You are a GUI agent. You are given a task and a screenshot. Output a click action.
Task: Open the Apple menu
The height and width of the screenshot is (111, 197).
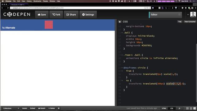(x=3, y=1)
